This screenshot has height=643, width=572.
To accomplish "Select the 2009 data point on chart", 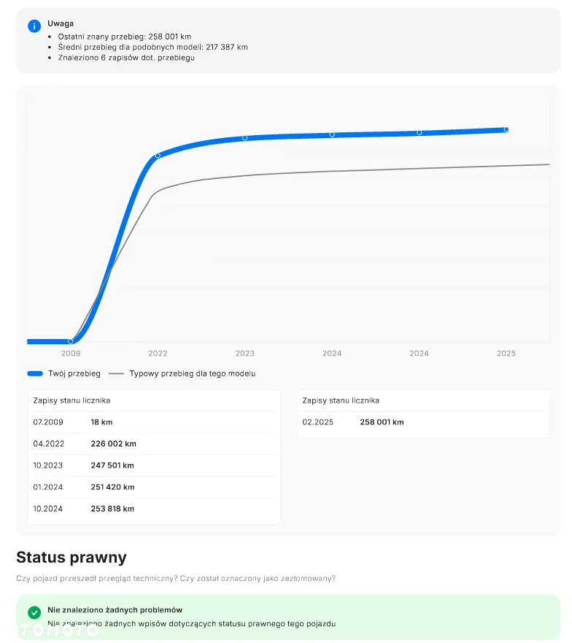I will (x=71, y=341).
